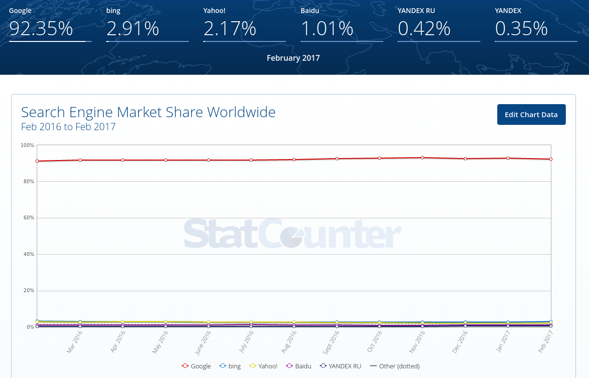This screenshot has width=589, height=378.
Task: Click Google 92.35% stat in header
Action: pos(41,28)
